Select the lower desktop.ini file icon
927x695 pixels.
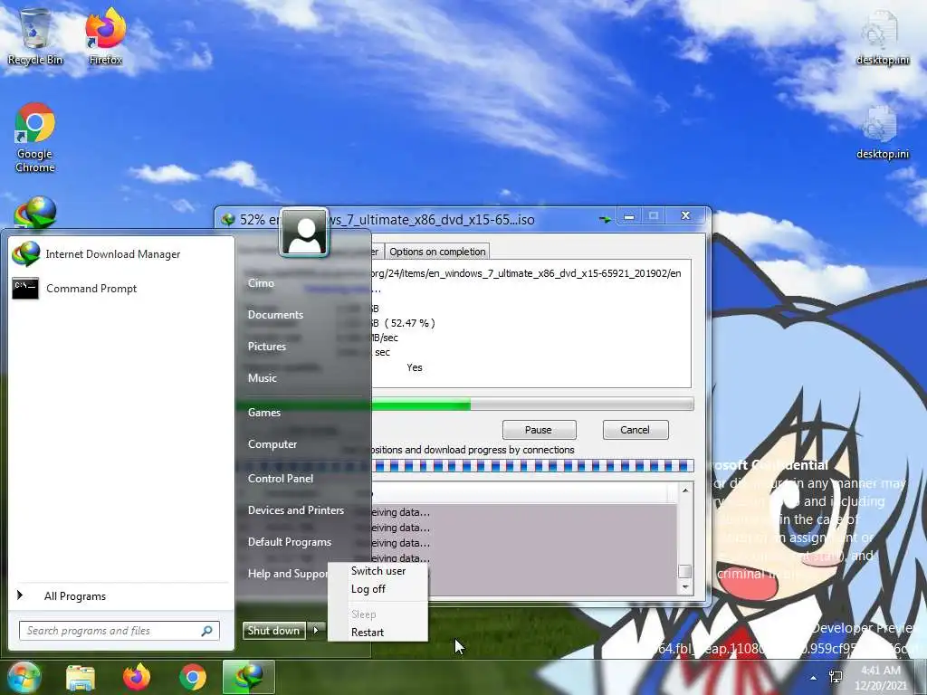pyautogui.click(x=882, y=132)
